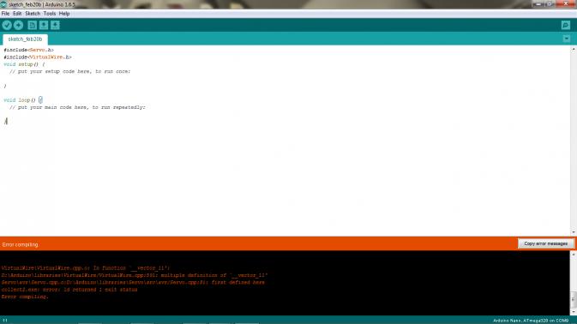Open the Tools menu

point(50,14)
